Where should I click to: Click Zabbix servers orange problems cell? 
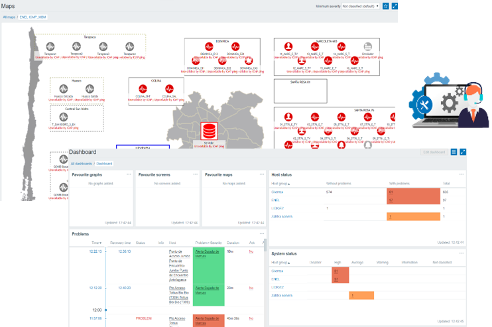(x=413, y=216)
